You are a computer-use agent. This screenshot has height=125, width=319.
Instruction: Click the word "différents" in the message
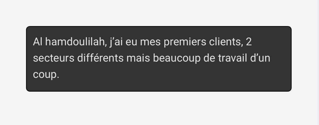pyautogui.click(x=100, y=58)
